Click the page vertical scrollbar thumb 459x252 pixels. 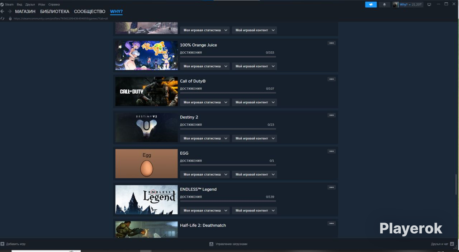[456, 185]
